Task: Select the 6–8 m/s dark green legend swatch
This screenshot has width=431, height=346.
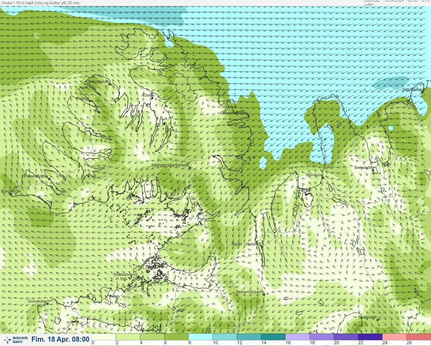Action: [x=176, y=337]
